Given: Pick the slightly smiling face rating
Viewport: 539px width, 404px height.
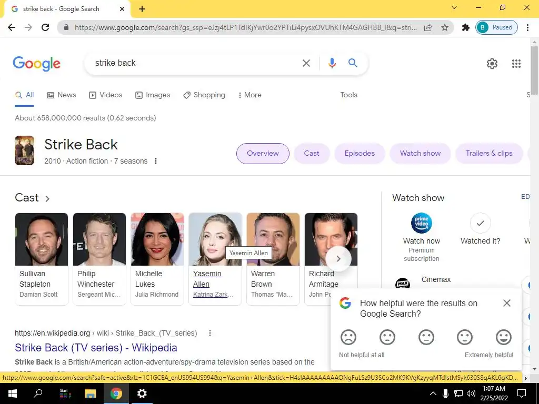Looking at the screenshot, I should point(465,337).
